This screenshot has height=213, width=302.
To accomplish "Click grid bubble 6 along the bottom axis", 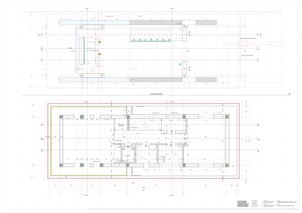I will [184, 194].
